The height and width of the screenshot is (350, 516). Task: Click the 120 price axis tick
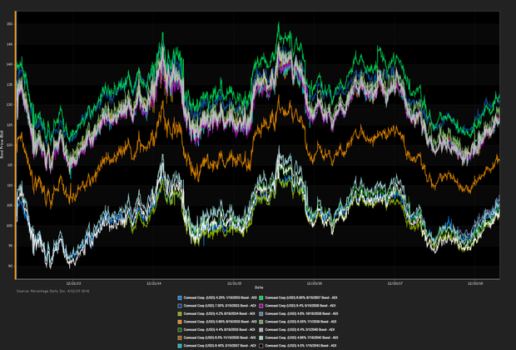point(9,145)
